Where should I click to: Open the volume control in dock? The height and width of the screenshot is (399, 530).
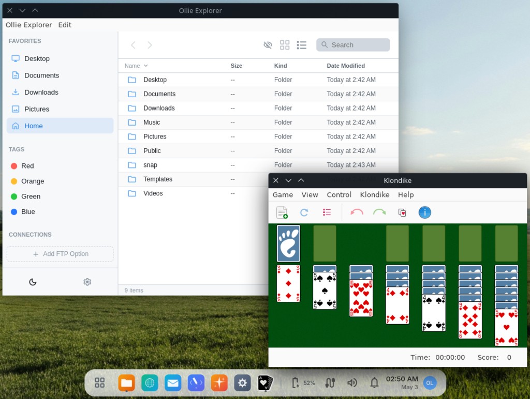(352, 382)
